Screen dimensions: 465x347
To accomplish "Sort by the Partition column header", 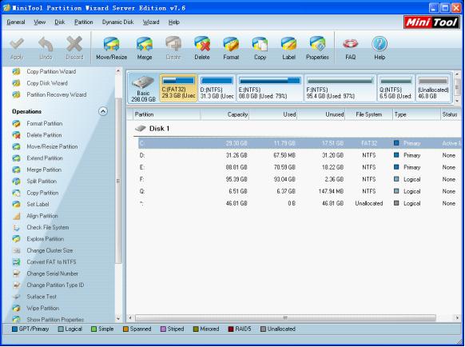I will pyautogui.click(x=167, y=114).
